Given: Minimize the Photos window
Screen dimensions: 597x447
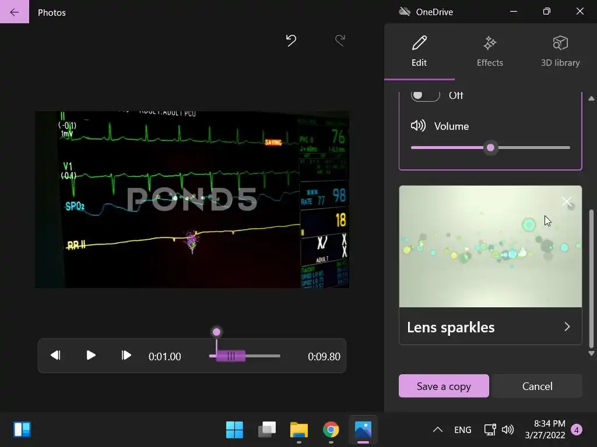Looking at the screenshot, I should 514,12.
